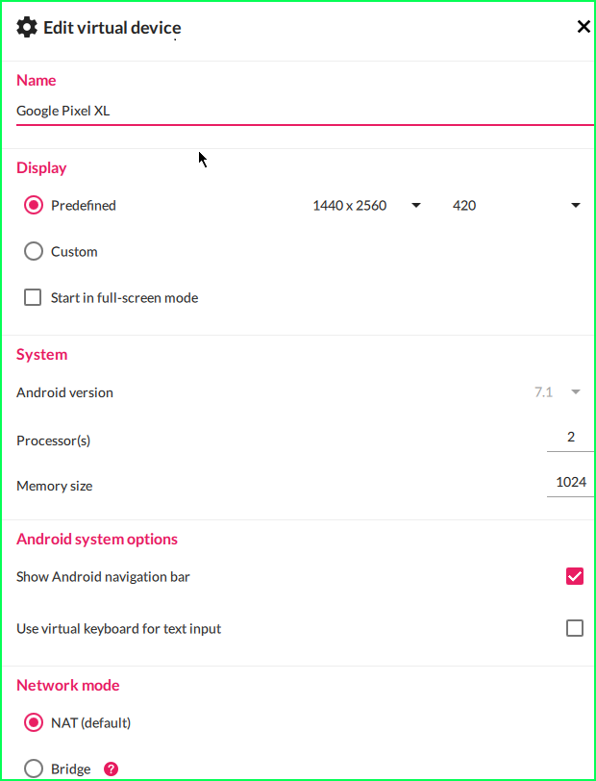Click the Network mode section heading

68,685
